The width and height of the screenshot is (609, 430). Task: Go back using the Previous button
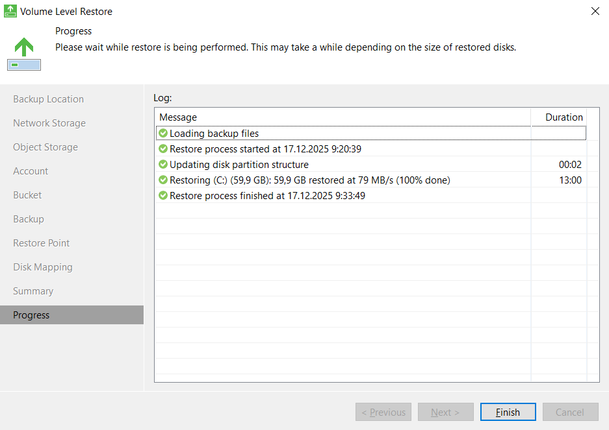(383, 412)
